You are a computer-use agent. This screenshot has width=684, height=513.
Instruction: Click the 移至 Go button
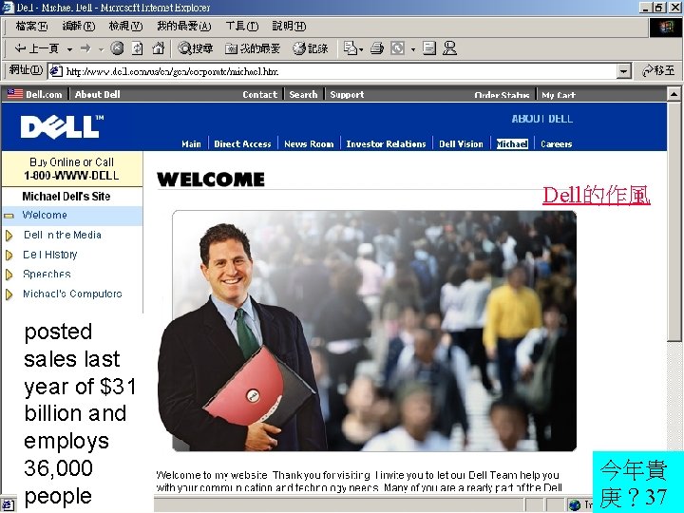tap(658, 70)
